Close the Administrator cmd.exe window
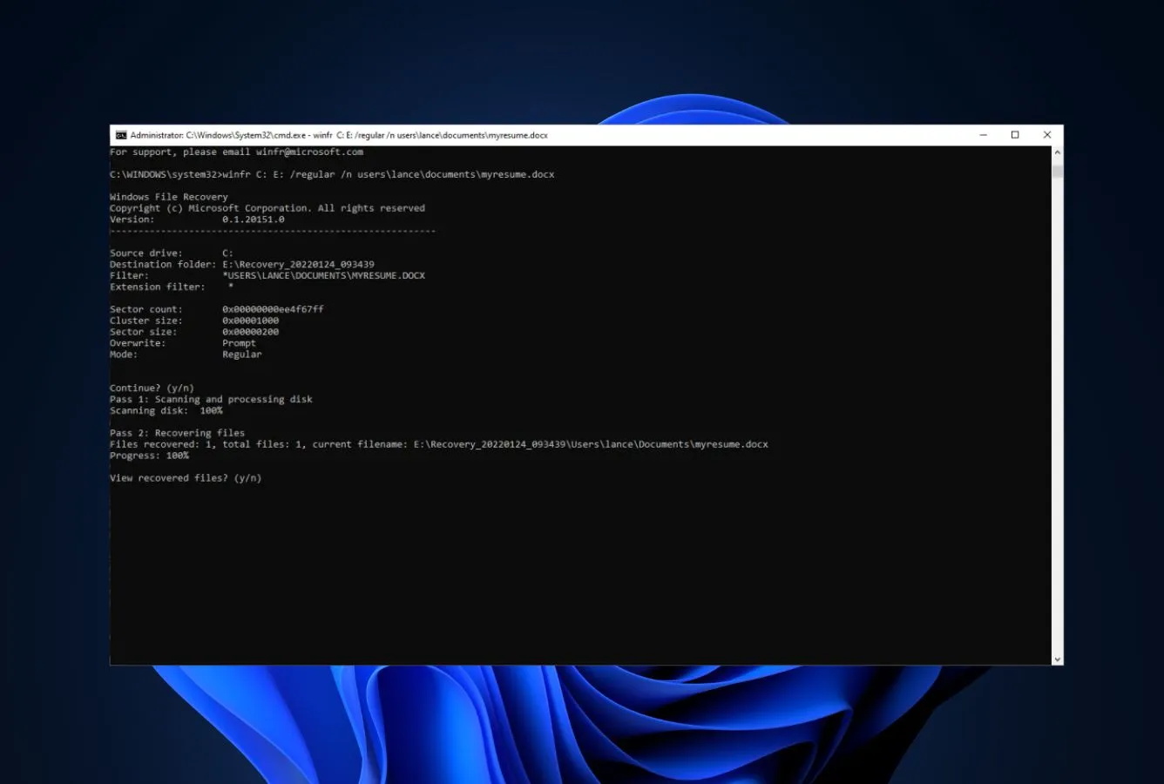The image size is (1164, 784). (1047, 135)
